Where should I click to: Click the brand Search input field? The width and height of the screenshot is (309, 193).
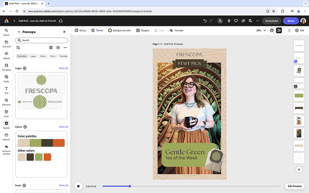point(41,40)
